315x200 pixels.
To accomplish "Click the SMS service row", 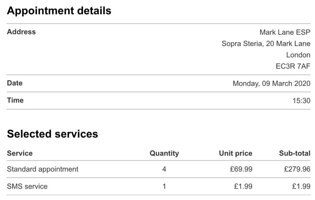I will pyautogui.click(x=158, y=186).
